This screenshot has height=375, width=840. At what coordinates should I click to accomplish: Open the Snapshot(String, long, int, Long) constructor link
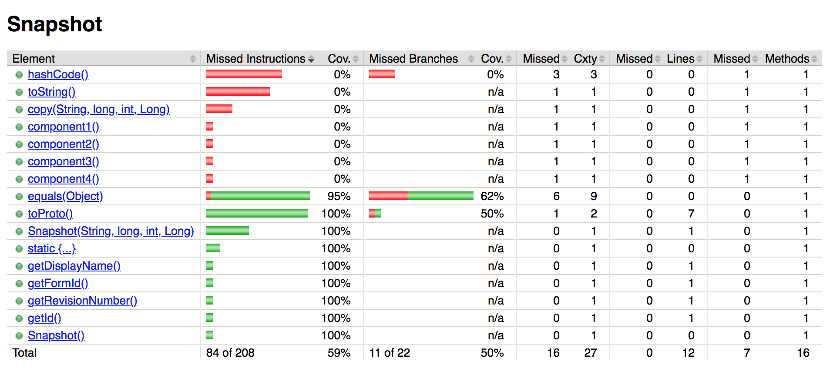[x=111, y=231]
